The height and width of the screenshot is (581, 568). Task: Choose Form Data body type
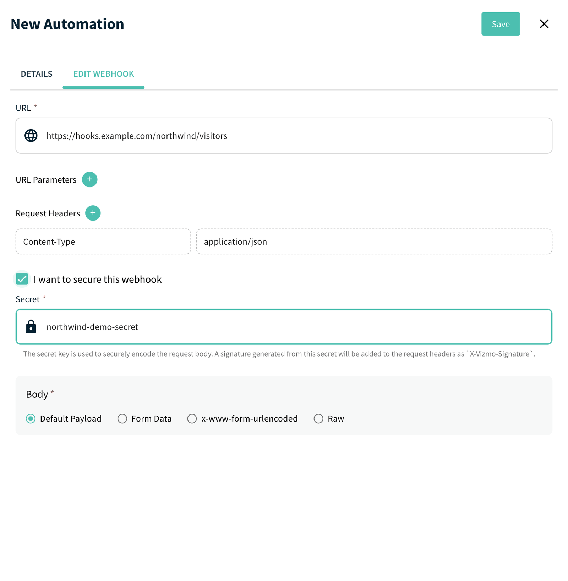[122, 419]
